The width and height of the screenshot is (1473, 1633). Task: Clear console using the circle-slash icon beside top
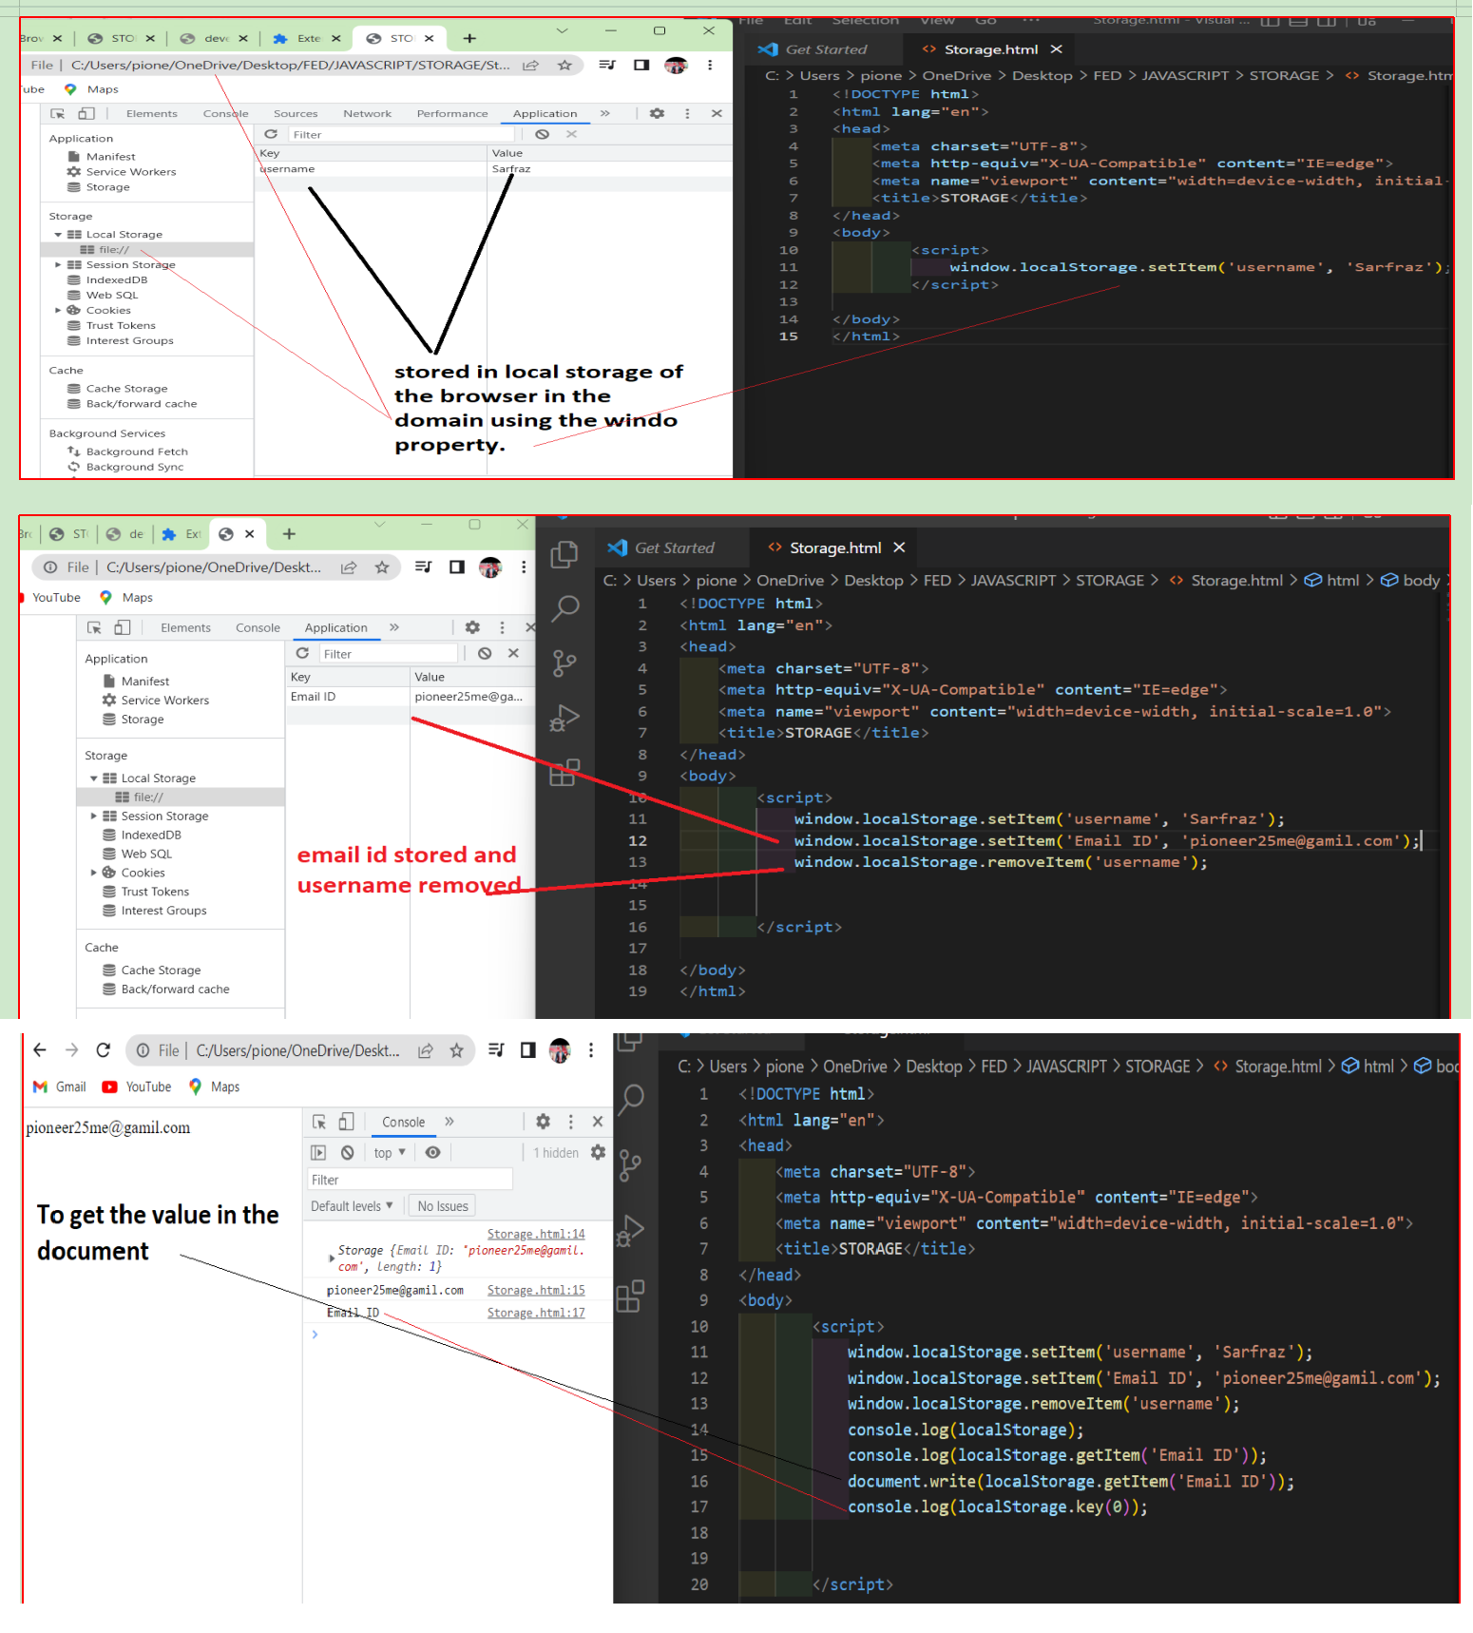(x=348, y=1153)
